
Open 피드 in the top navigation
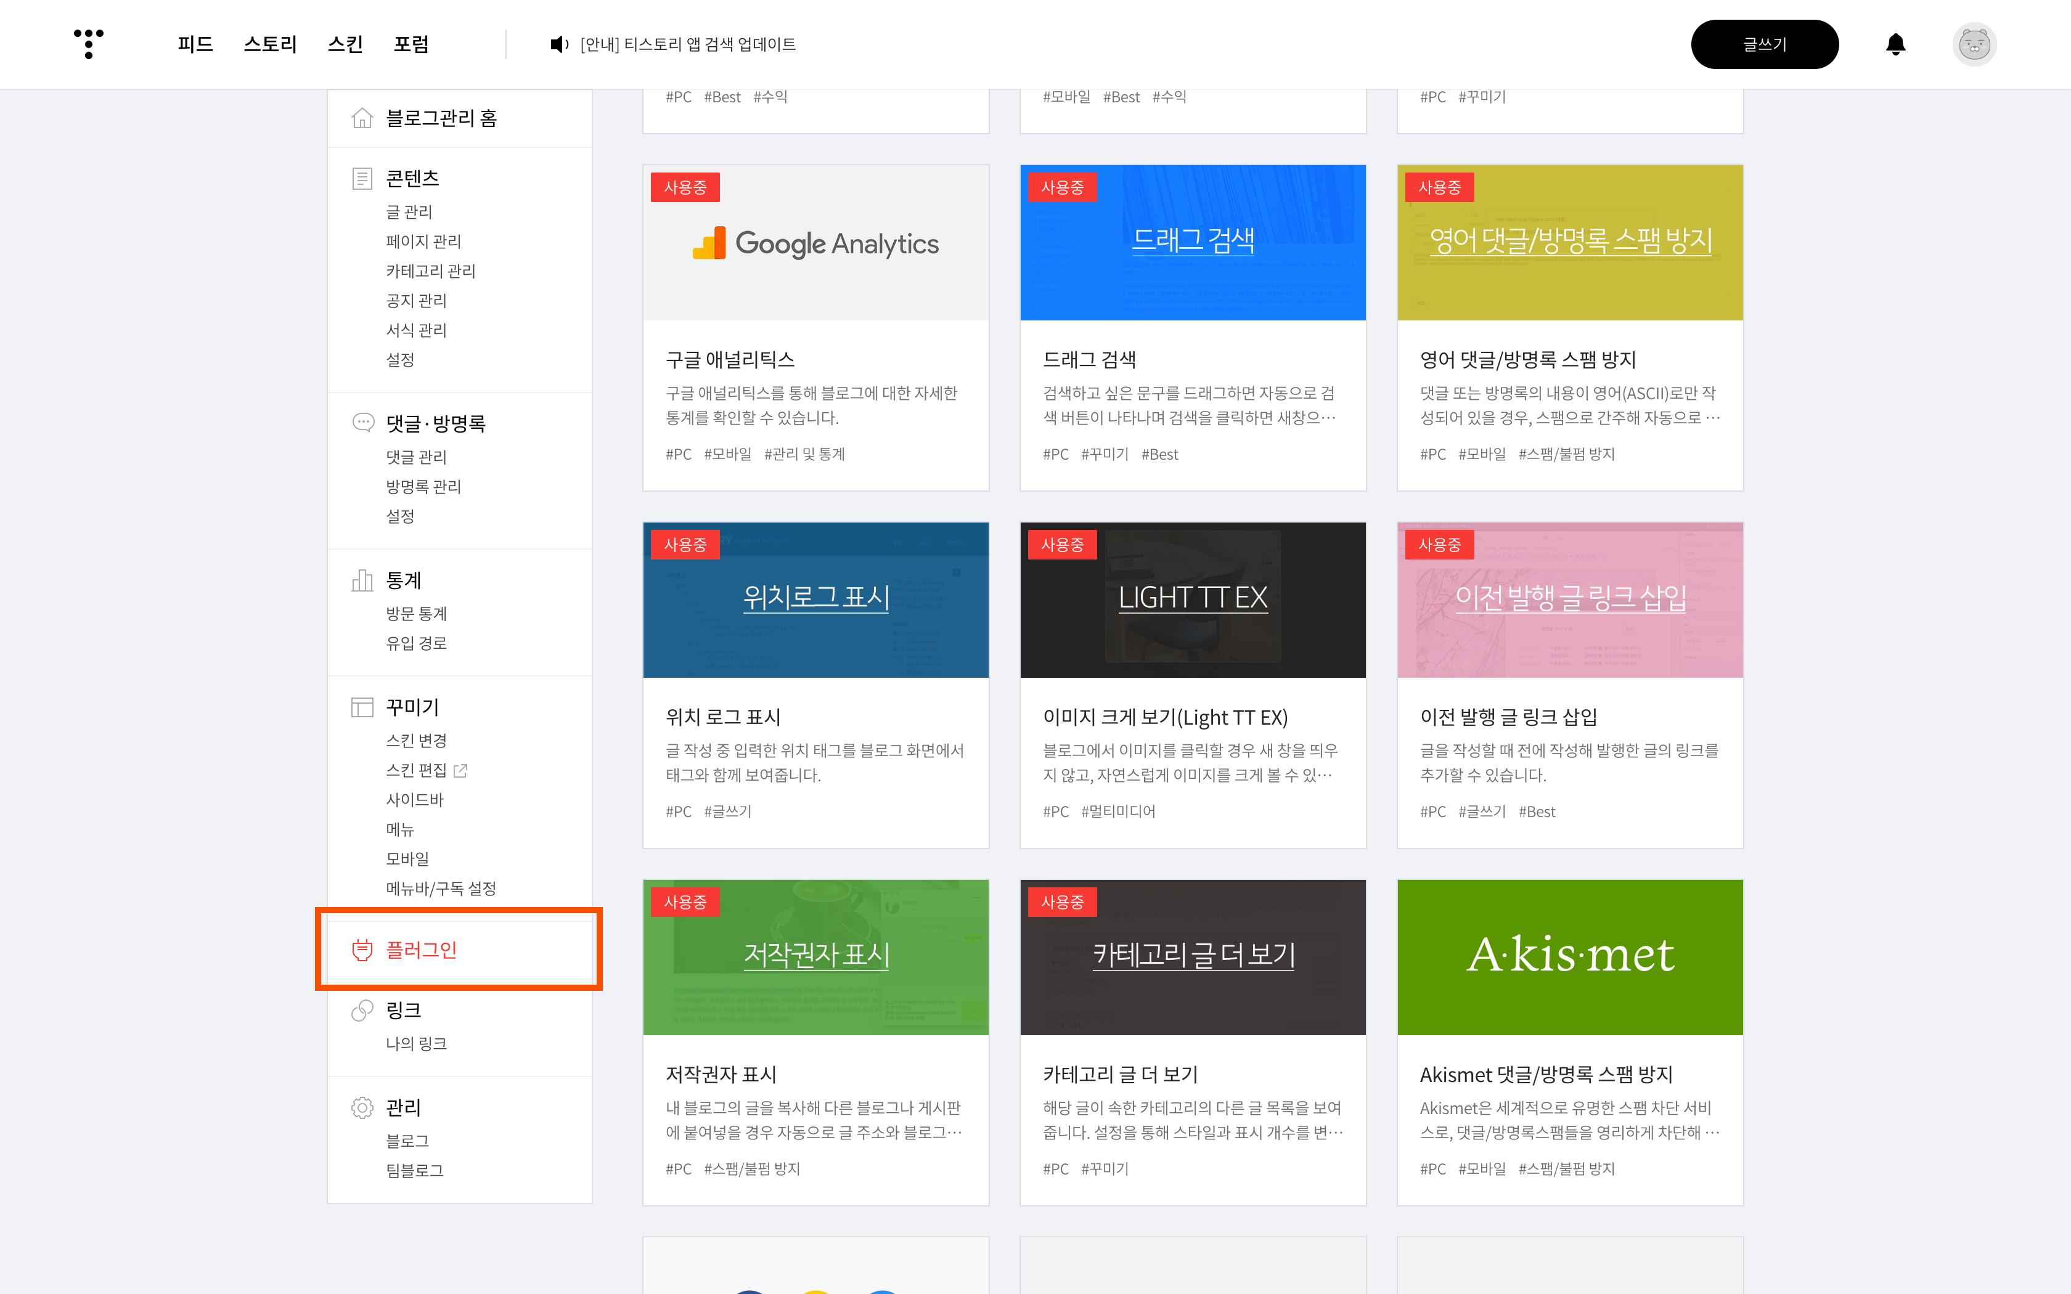(x=195, y=44)
